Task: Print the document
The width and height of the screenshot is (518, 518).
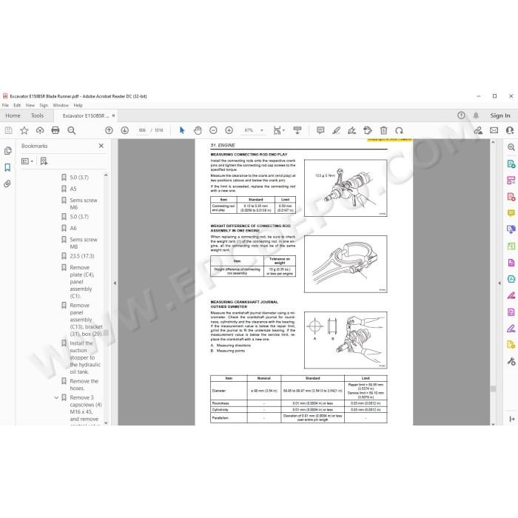Action: [55, 130]
